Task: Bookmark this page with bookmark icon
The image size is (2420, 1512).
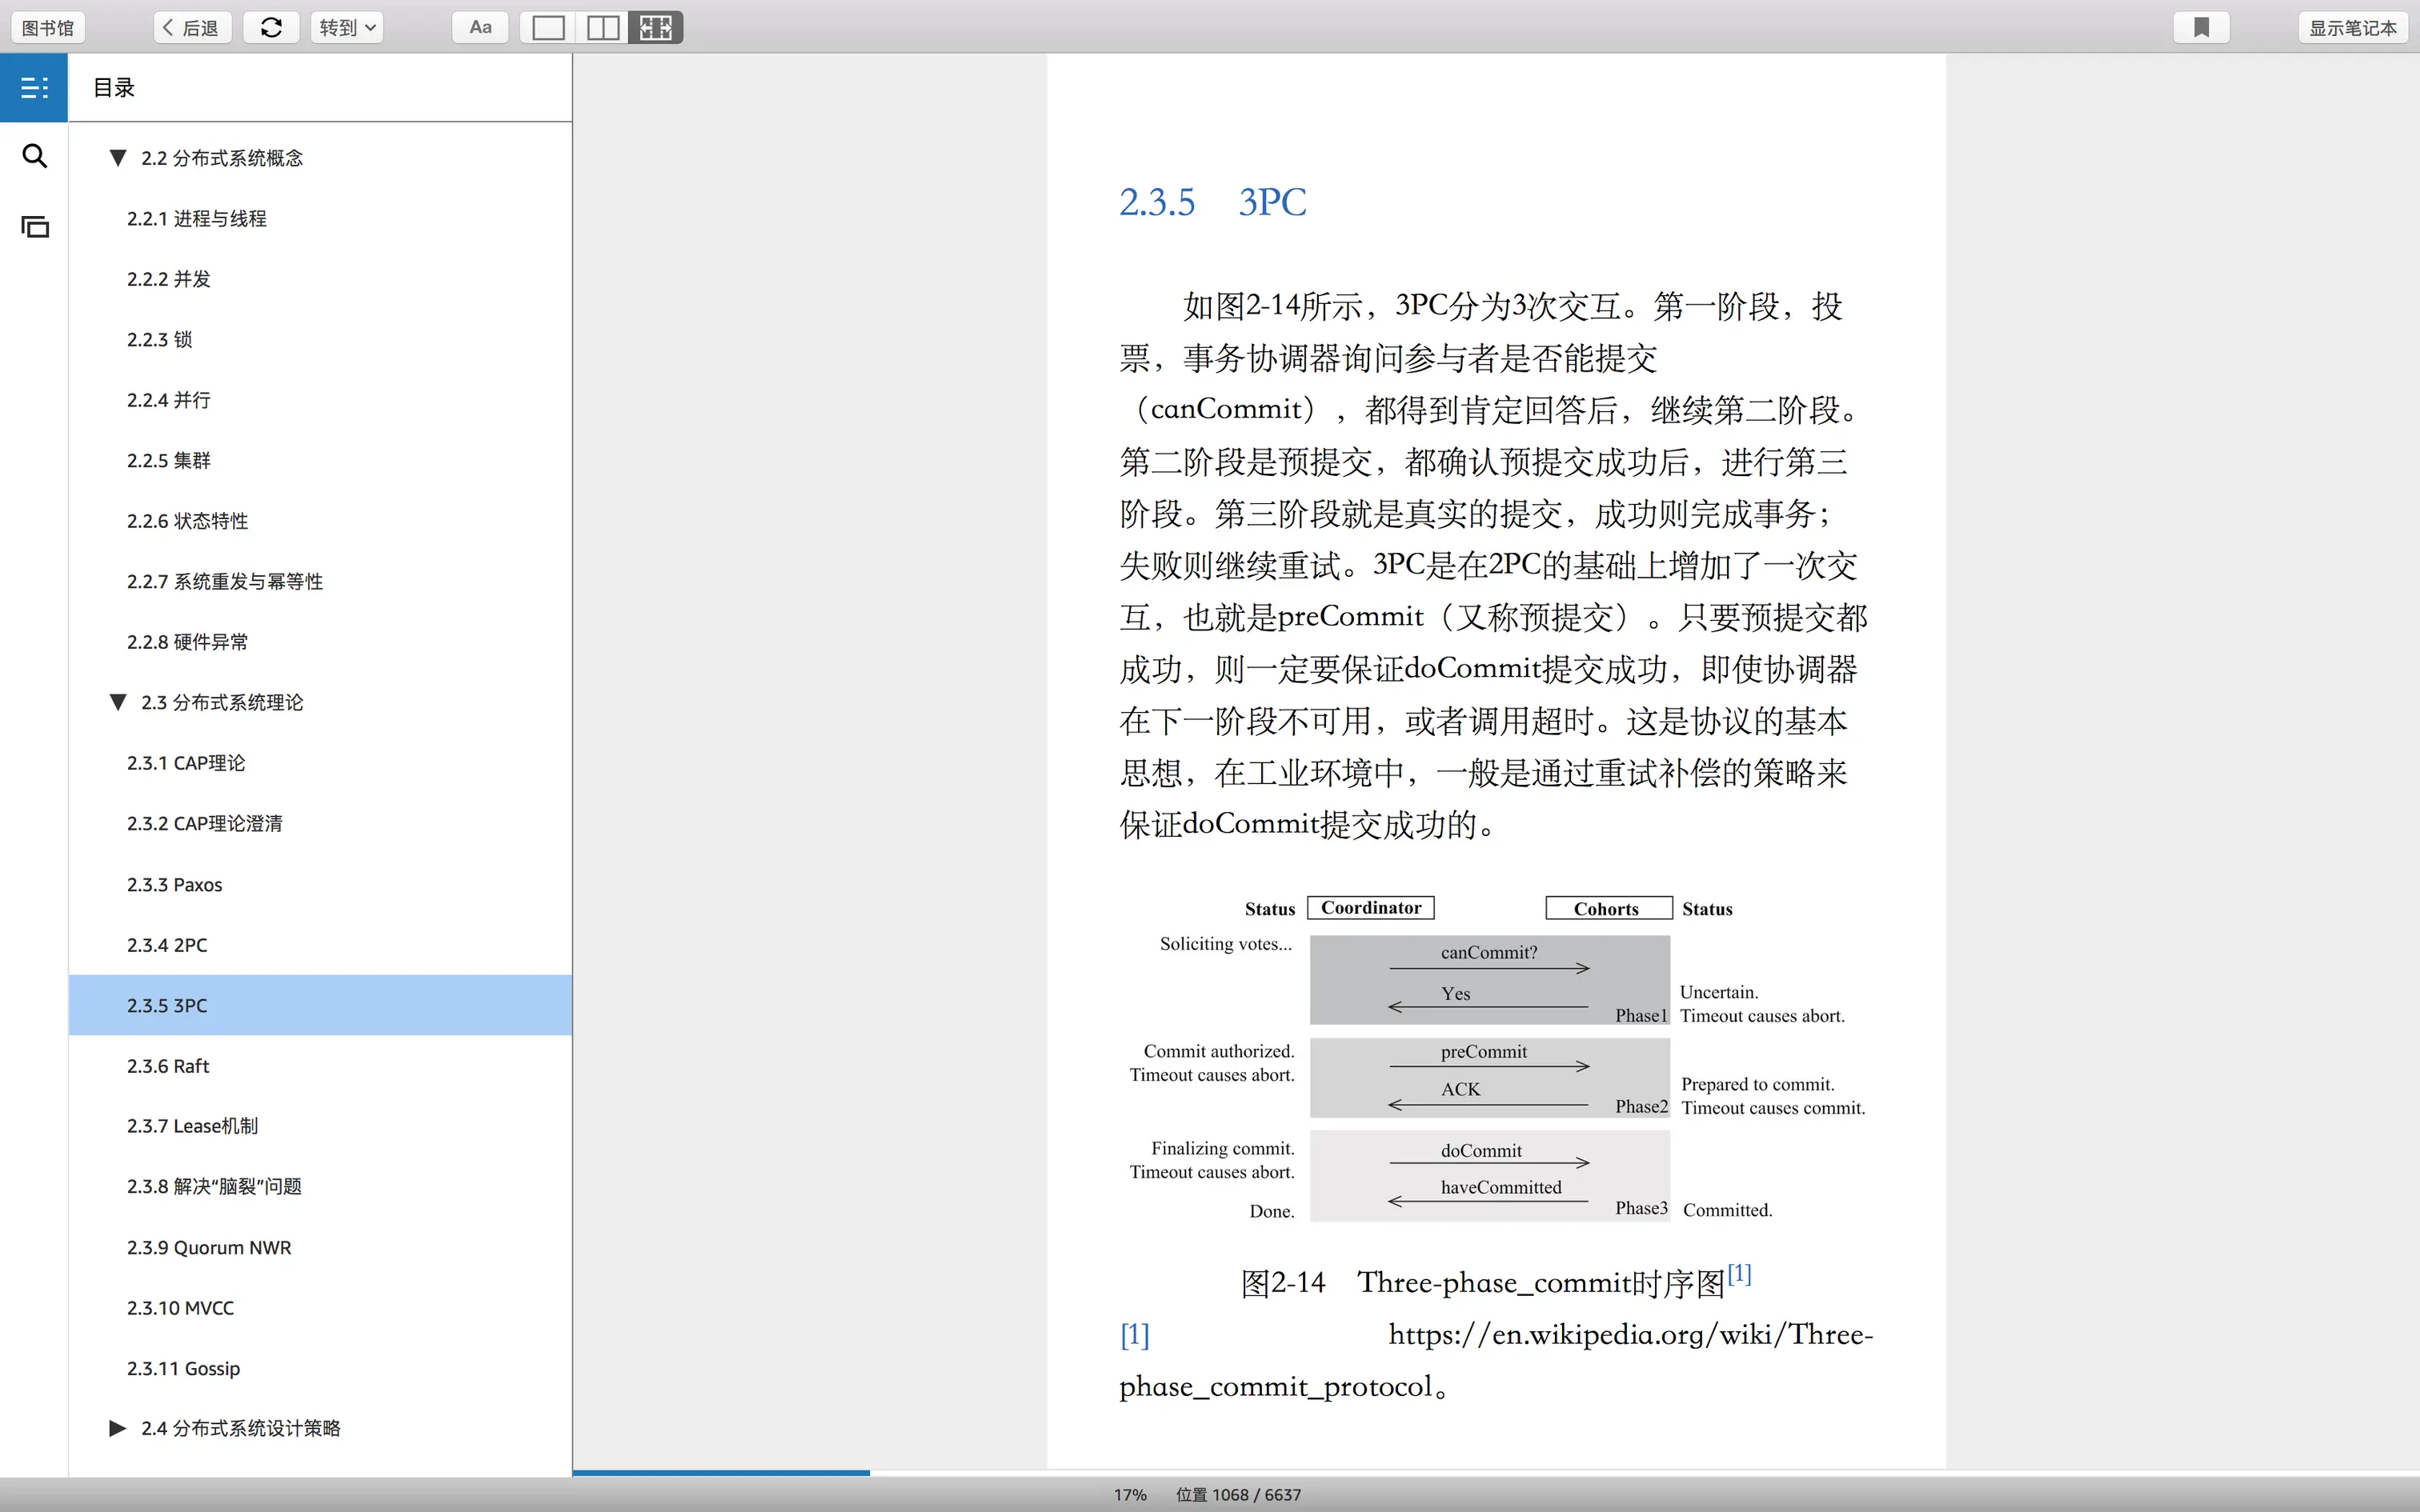Action: 2201,27
